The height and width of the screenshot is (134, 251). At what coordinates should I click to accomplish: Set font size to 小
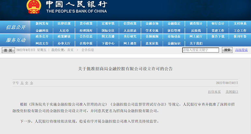point(32,83)
